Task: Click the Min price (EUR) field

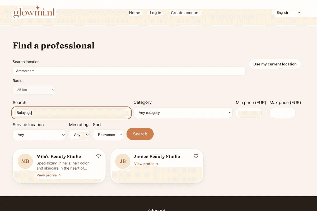Action: [249, 113]
